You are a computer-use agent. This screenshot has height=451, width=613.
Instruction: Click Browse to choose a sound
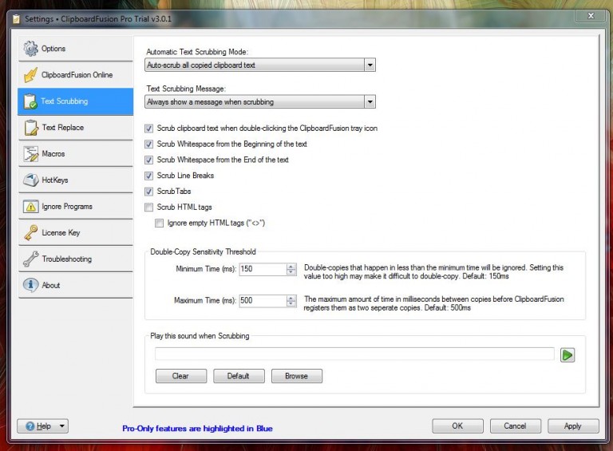point(297,376)
